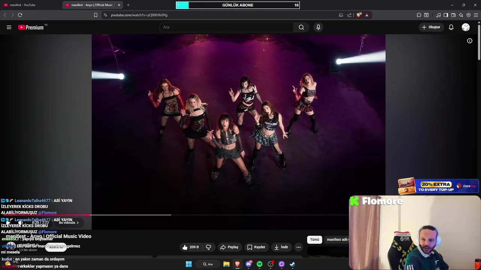Click the Oluştur create button
Screen dimensions: 481x270
pos(431,27)
